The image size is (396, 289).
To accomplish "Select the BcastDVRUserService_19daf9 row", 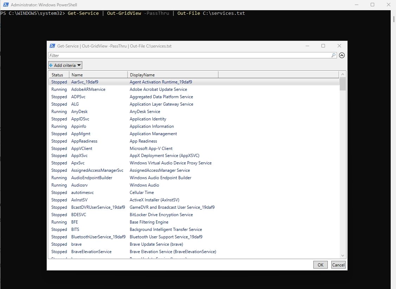I will 194,207.
